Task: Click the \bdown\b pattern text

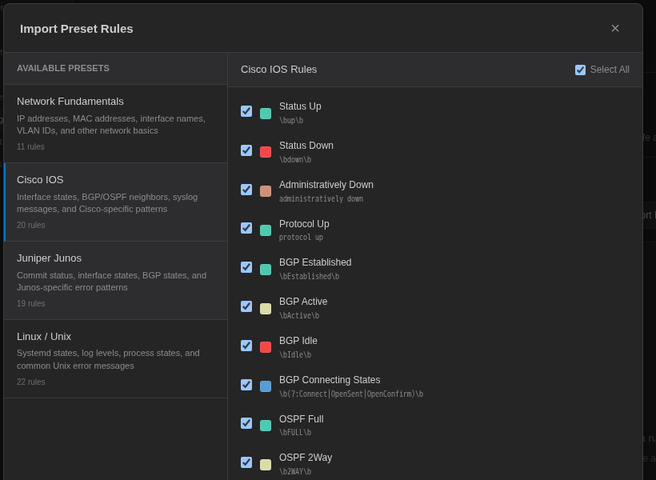Action: click(295, 159)
